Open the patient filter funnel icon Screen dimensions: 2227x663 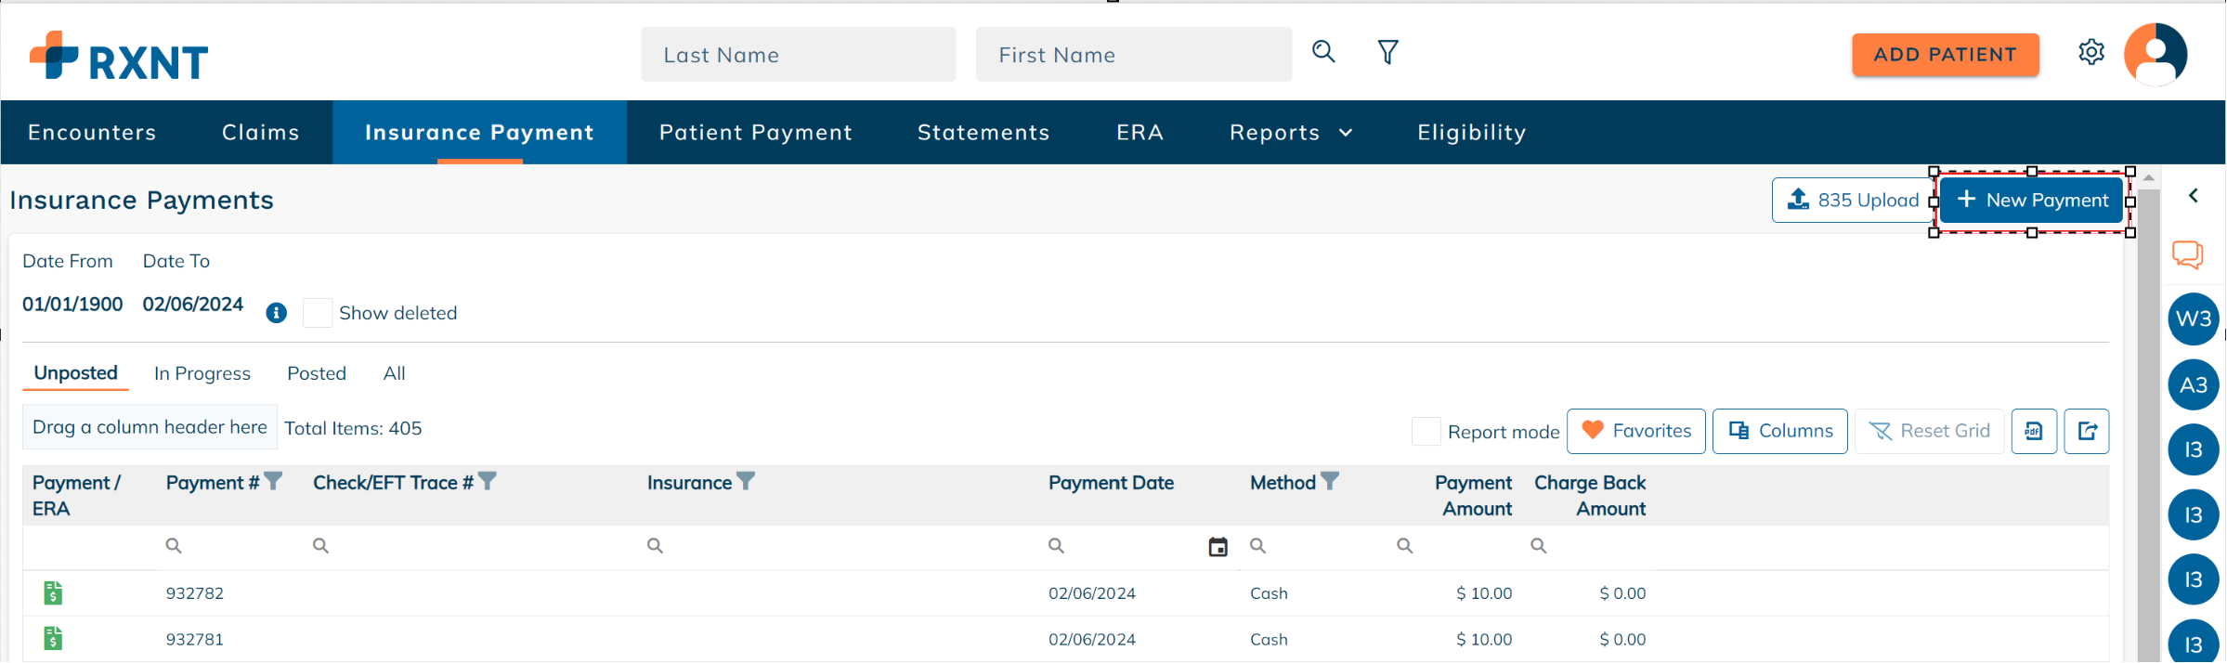point(1387,52)
